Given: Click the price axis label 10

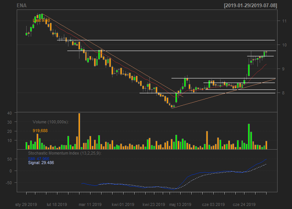Looking at the screenshot, I should click(284, 45).
